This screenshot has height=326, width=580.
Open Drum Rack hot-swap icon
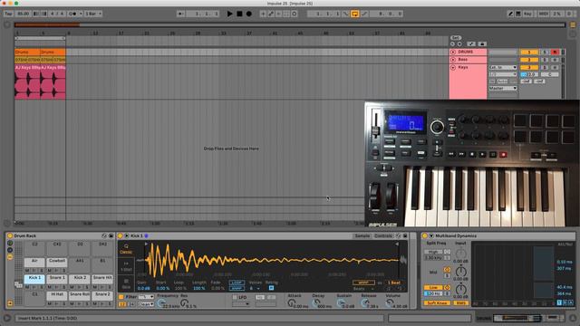pyautogui.click(x=104, y=235)
